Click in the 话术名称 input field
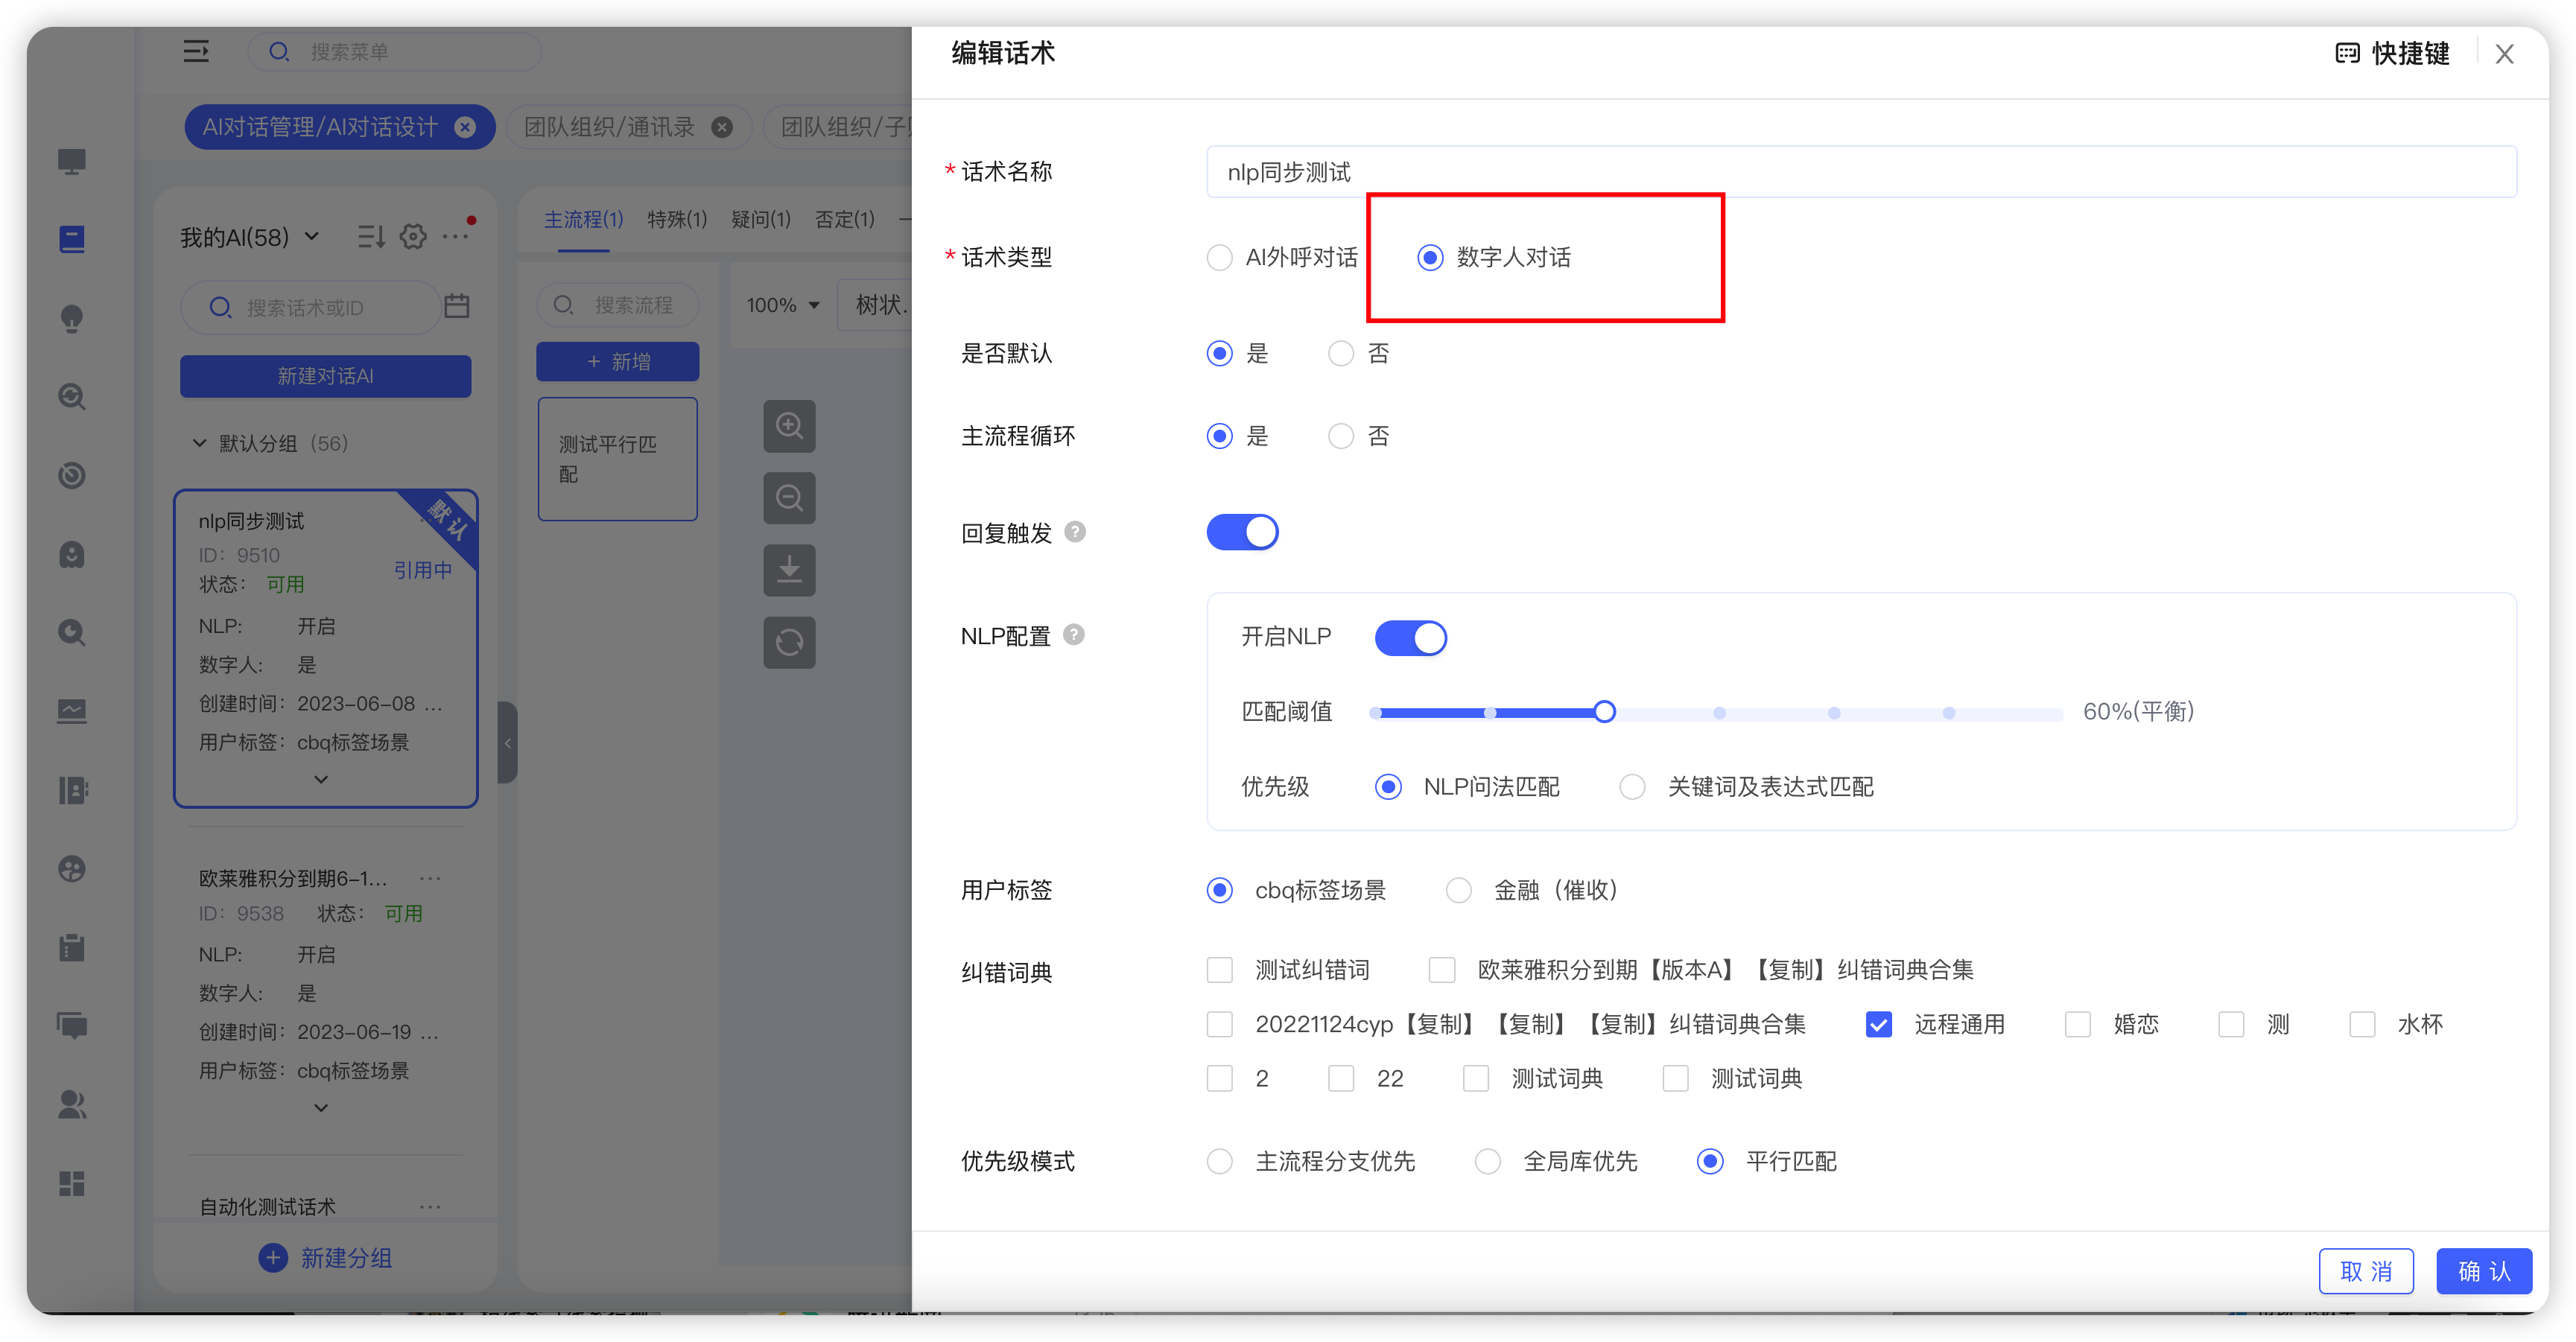This screenshot has width=2576, height=1342. point(1861,172)
